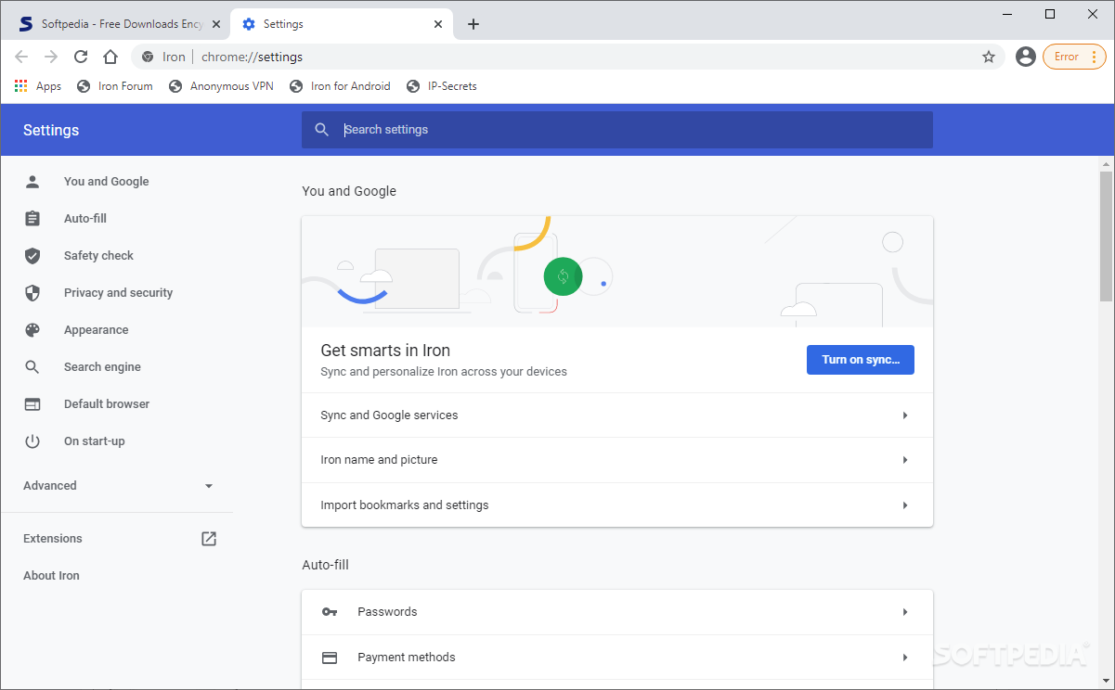Click the Turn on sync button
Image resolution: width=1115 pixels, height=690 pixels.
click(861, 360)
